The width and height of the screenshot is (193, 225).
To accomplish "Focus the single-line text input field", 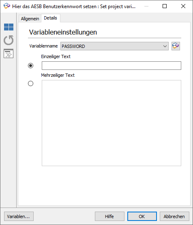I will point(112,65).
